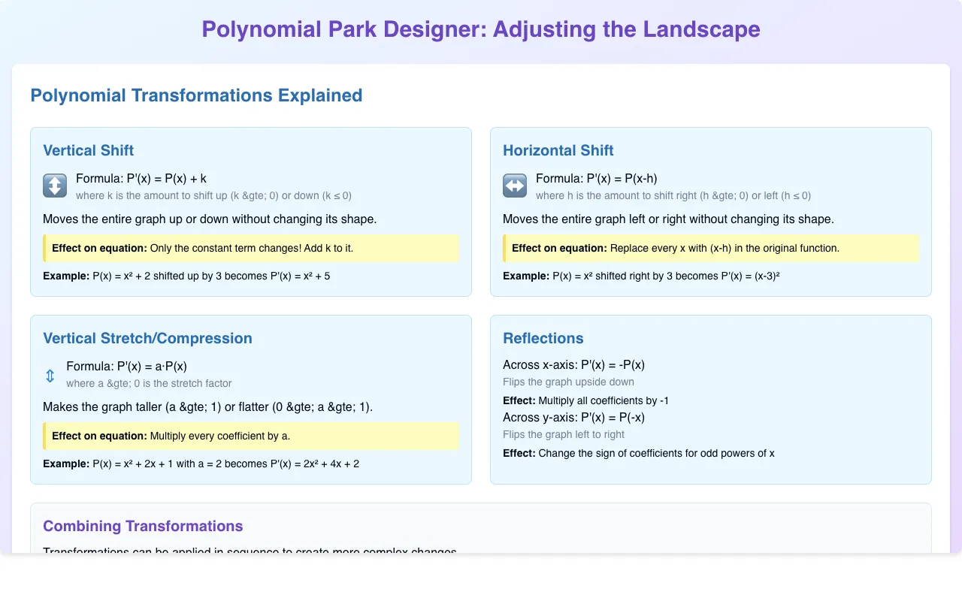The height and width of the screenshot is (601, 962).
Task: Click formula P'(x) = a·P(x)
Action: [126, 367]
